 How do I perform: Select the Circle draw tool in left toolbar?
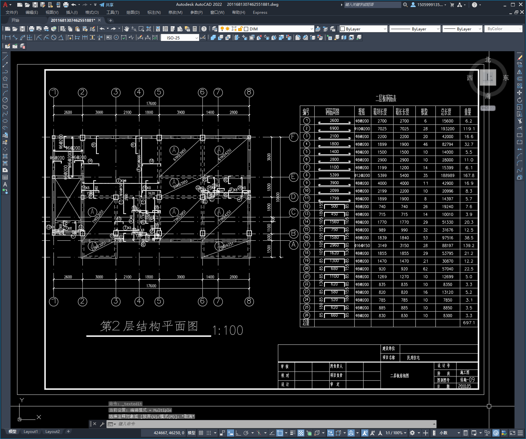[5, 100]
